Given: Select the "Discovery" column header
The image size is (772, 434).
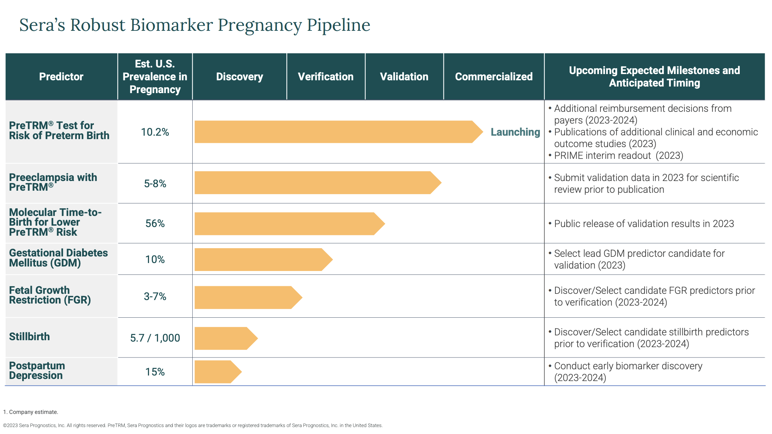Looking at the screenshot, I should click(239, 76).
